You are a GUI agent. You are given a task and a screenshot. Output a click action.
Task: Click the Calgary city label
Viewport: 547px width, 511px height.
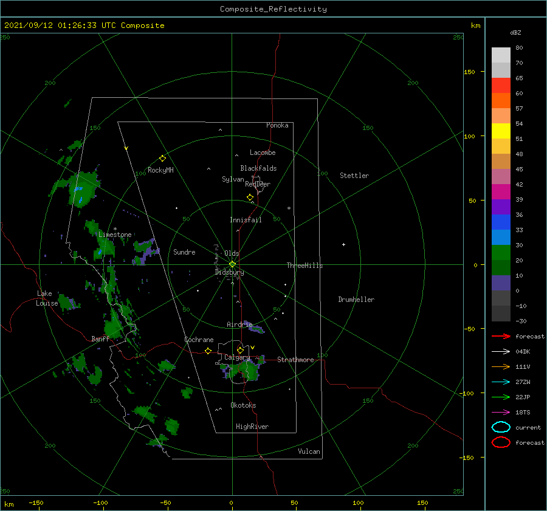[x=237, y=357]
